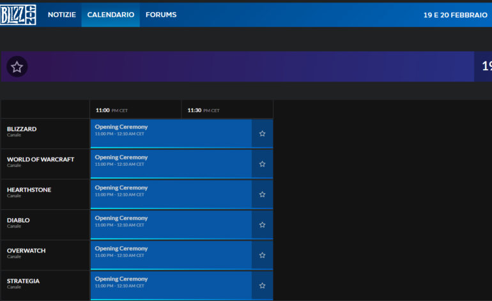Favorite the Strategia Opening Ceremony
This screenshot has width=492, height=301.
click(x=262, y=285)
